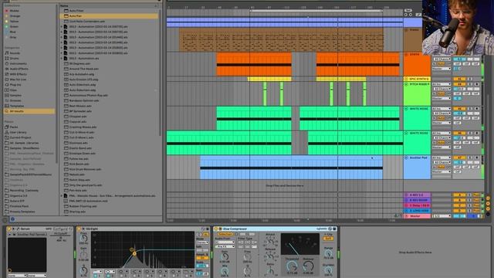Select the Instruments browser category
This screenshot has height=278, width=494.
[18, 63]
